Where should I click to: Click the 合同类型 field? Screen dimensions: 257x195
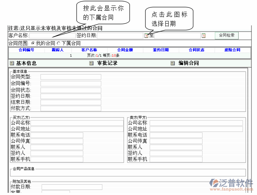click(x=71, y=77)
